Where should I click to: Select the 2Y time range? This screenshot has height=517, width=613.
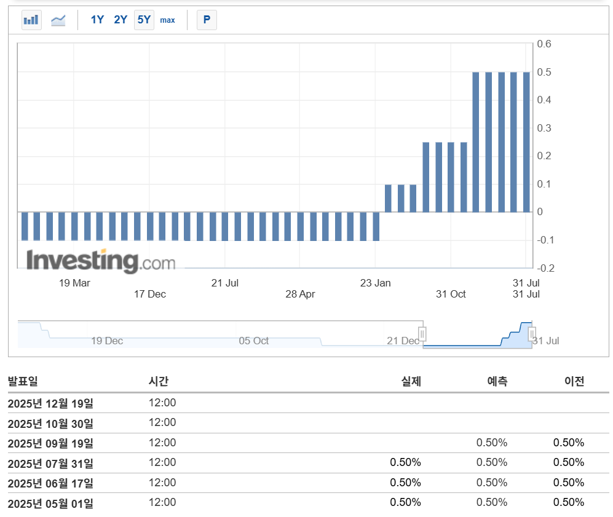coord(121,20)
